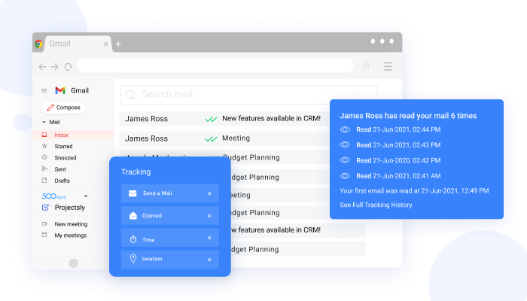
Task: Select Send a Mail tracking item
Action: 170,193
